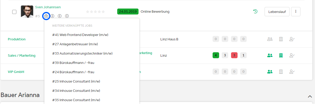Click Sven Johannsen's profile photo thumbnail
This screenshot has width=315, height=104.
(27, 12)
